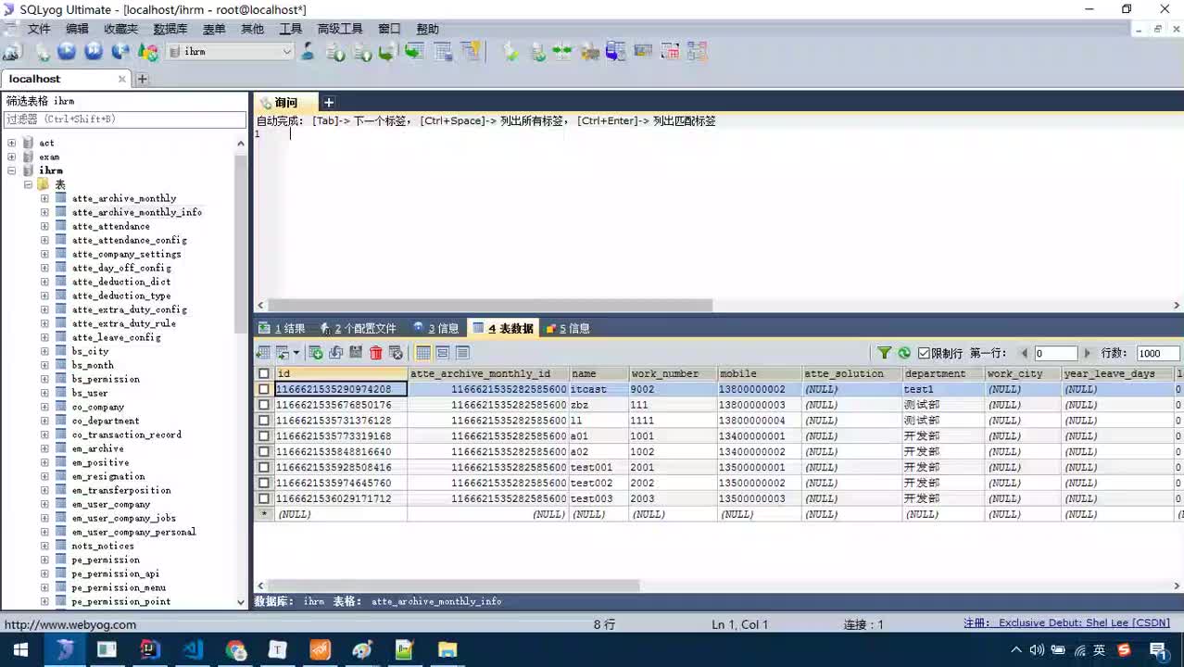The height and width of the screenshot is (667, 1184).
Task: Add a new query tab with plus
Action: [x=328, y=102]
